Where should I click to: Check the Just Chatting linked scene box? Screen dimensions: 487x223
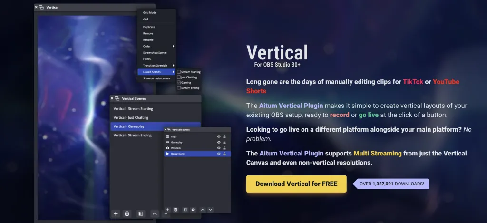coord(179,77)
